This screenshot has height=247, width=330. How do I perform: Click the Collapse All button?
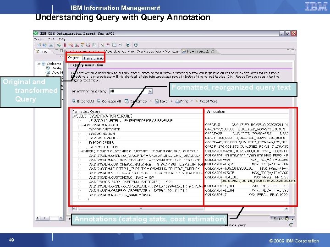(109, 101)
